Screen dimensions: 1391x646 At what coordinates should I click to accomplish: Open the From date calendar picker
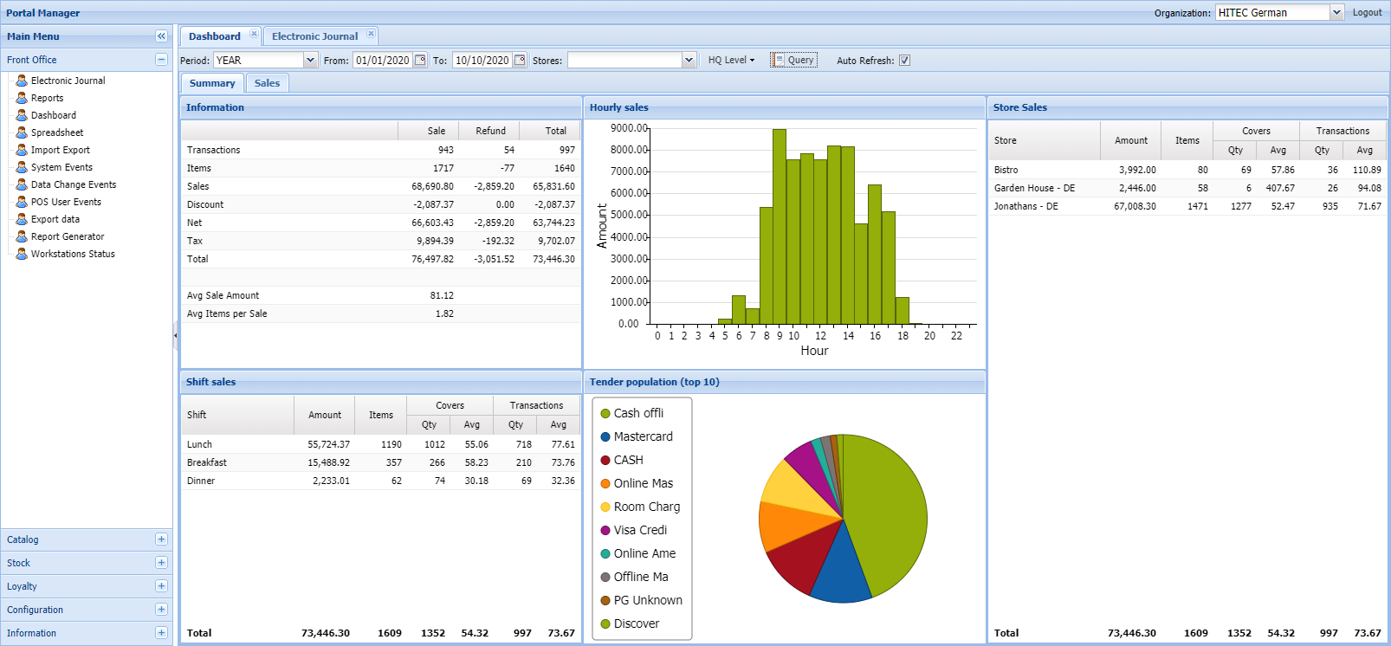coord(420,60)
